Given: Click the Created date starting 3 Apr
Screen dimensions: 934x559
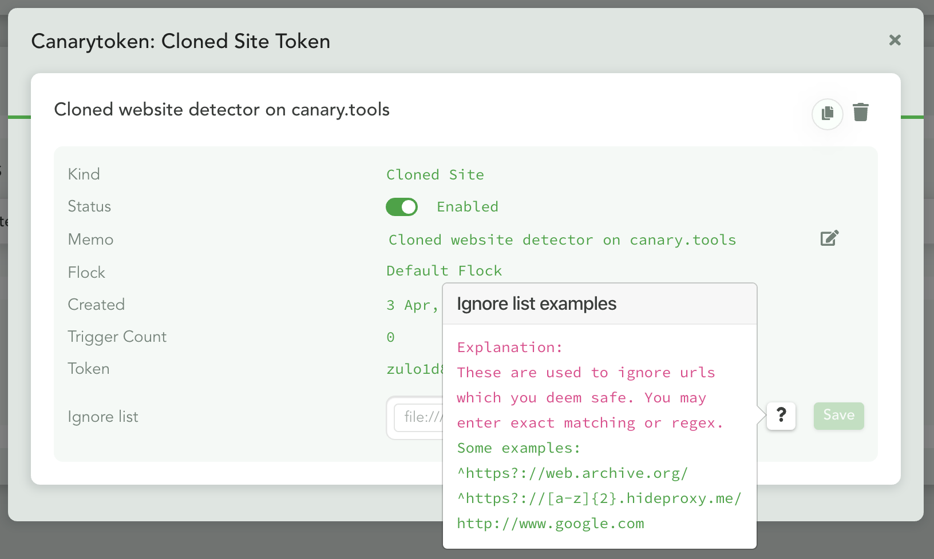Looking at the screenshot, I should coord(412,305).
